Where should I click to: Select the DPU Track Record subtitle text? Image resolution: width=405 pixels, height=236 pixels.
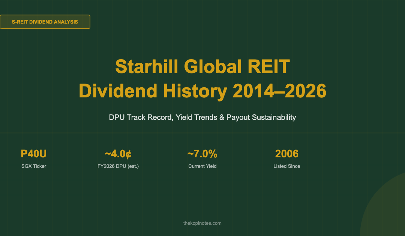coord(202,117)
